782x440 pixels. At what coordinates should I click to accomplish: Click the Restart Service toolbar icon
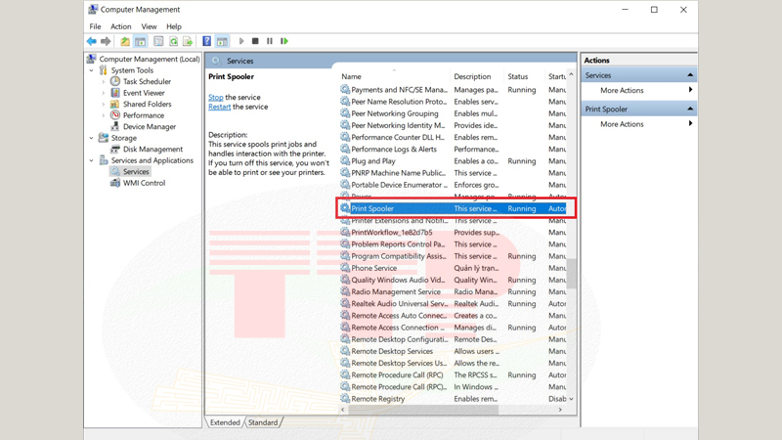[284, 41]
